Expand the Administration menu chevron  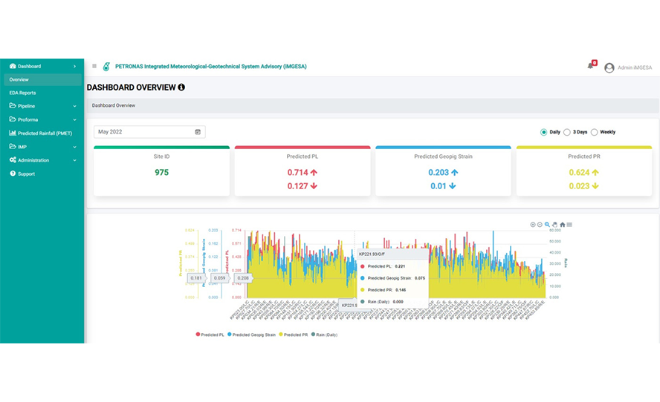click(x=74, y=160)
